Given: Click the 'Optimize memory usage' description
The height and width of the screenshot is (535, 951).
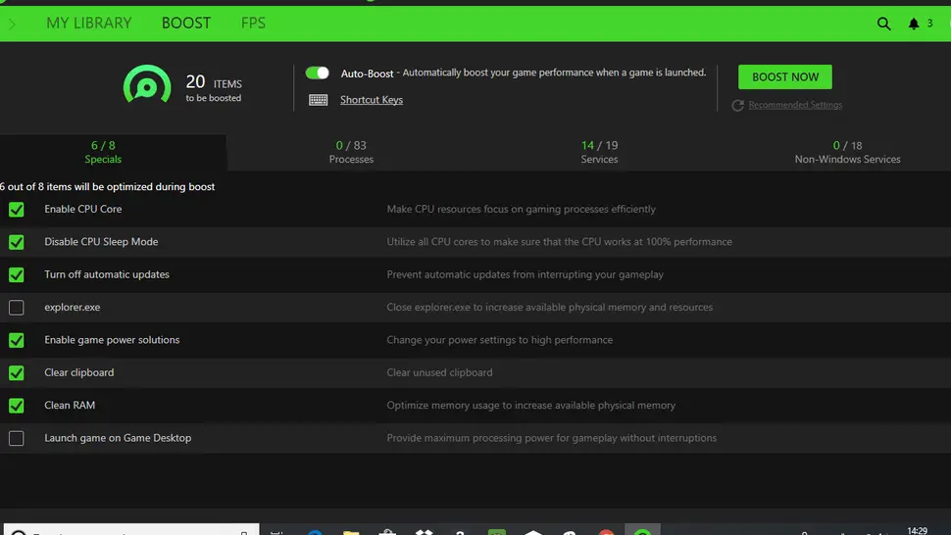Looking at the screenshot, I should coord(530,406).
